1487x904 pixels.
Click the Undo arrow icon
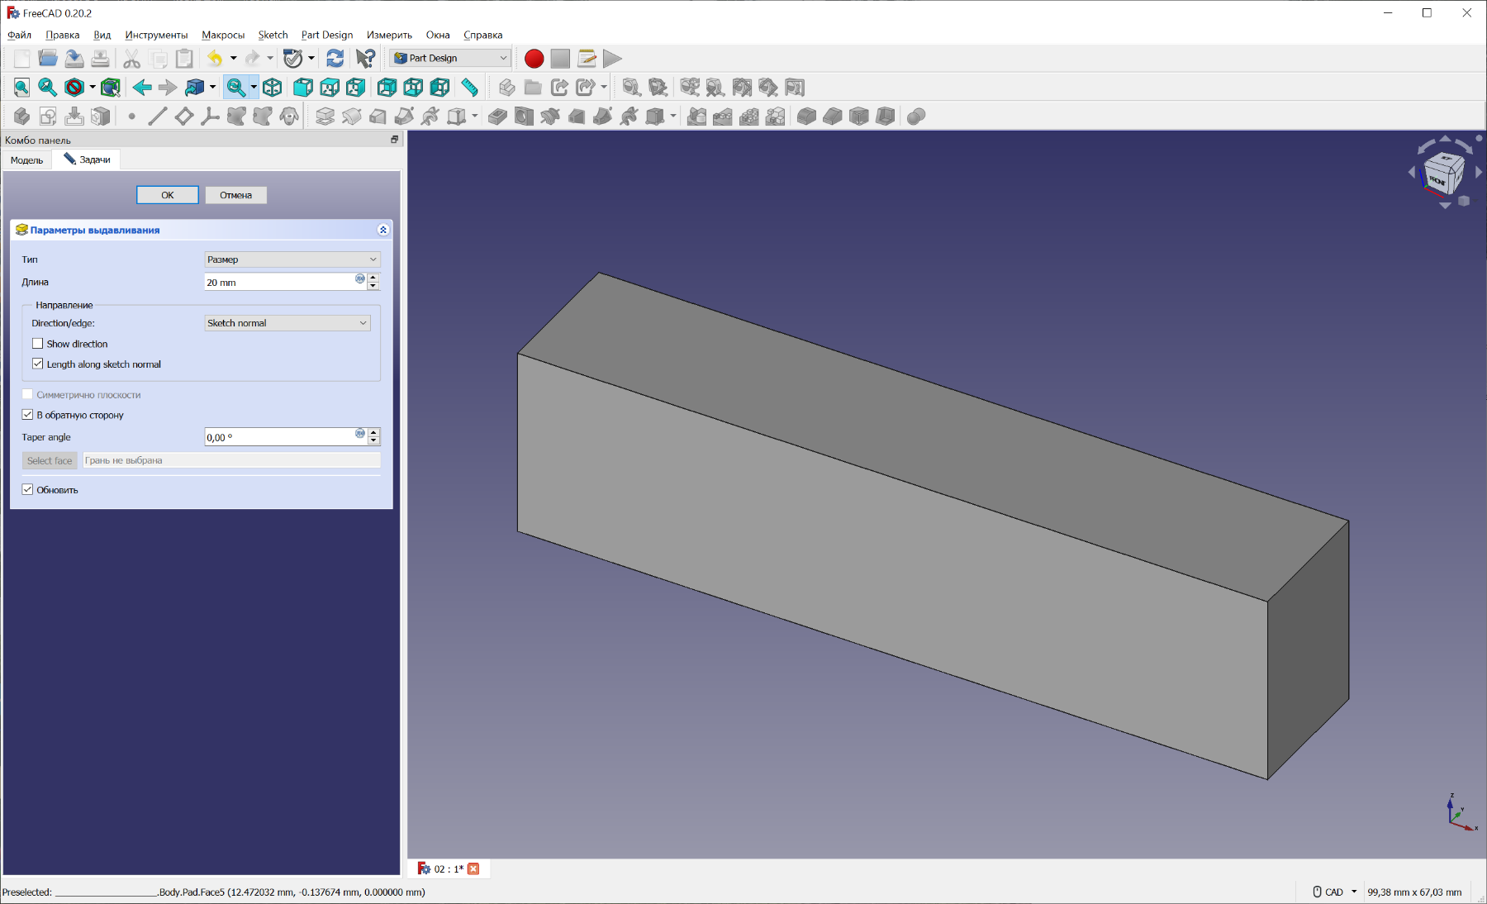[x=215, y=59]
